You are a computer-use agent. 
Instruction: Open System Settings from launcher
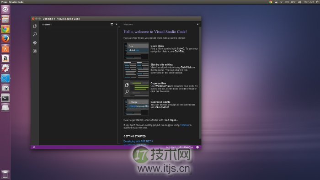pyautogui.click(x=5, y=68)
